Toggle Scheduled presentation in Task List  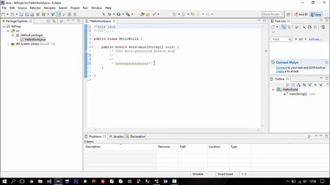click(289, 27)
